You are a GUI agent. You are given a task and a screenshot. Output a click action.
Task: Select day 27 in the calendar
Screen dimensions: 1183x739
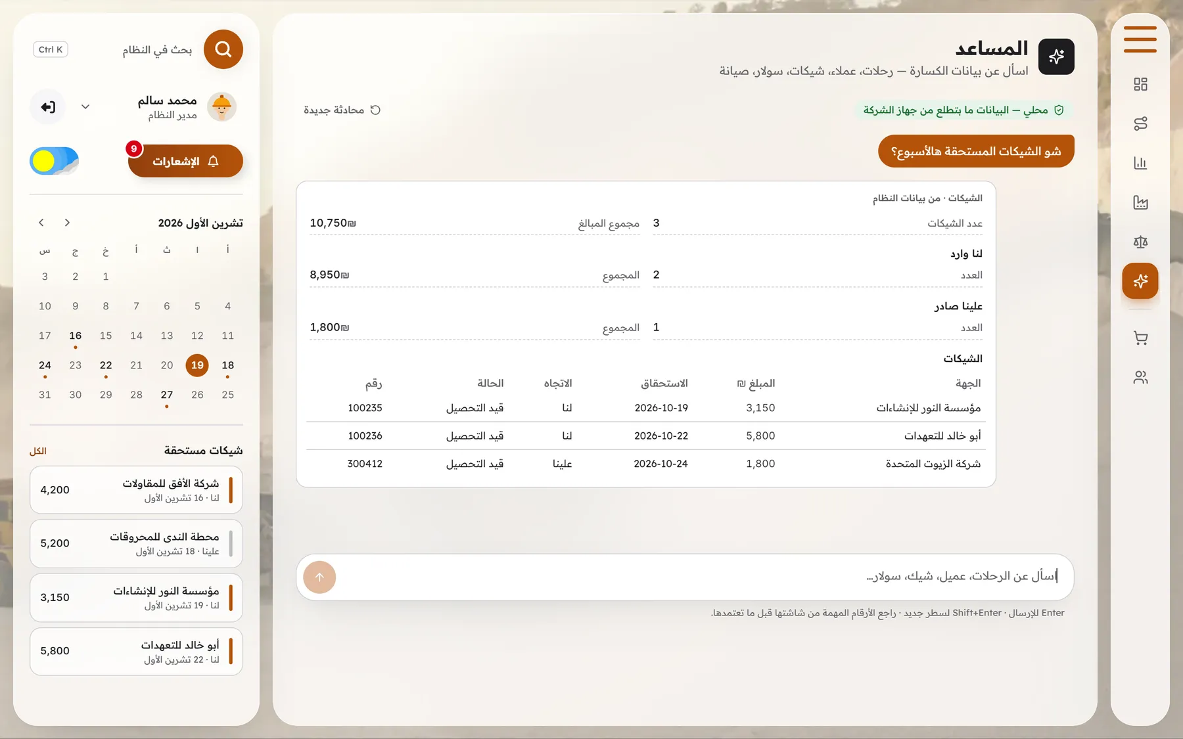pyautogui.click(x=167, y=395)
